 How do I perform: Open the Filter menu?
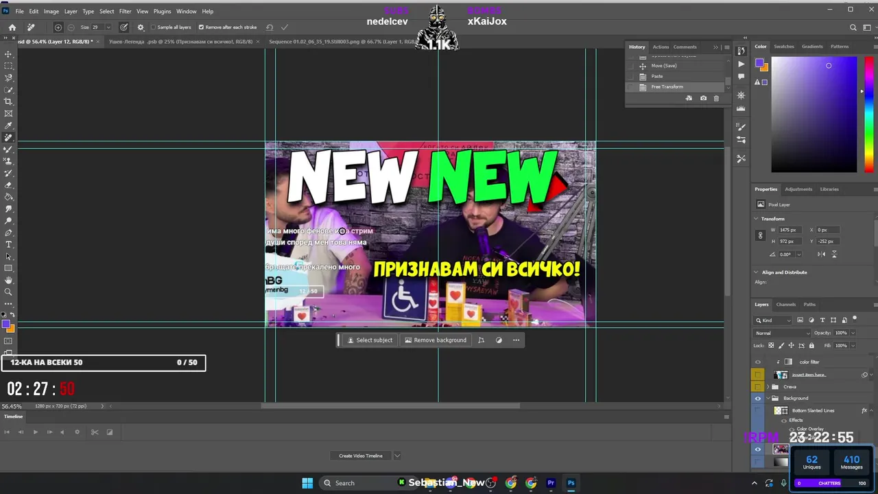[125, 11]
